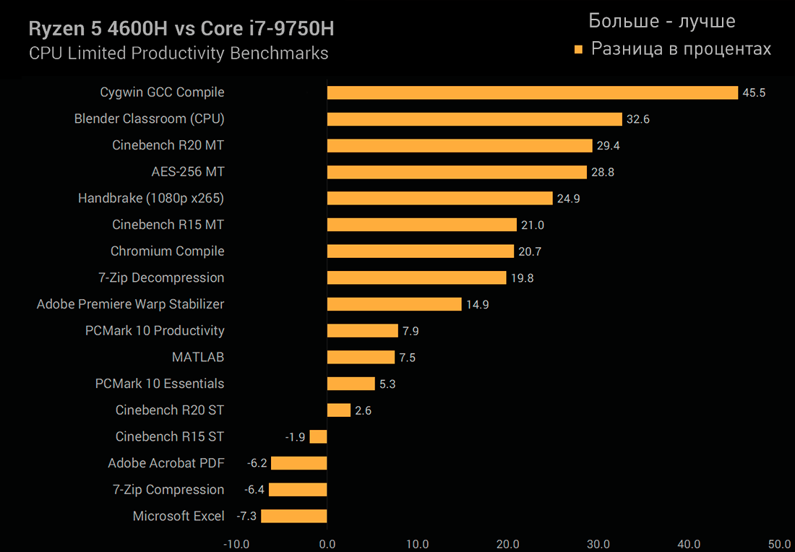795x552 pixels.
Task: Click the '2.6' data value
Action: tap(364, 410)
